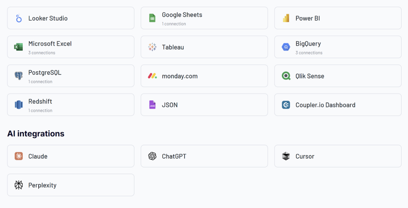
Task: Click the Perplexity logo icon
Action: (x=19, y=185)
